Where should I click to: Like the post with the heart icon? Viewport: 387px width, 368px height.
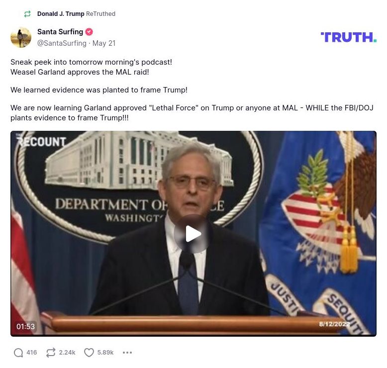(89, 353)
